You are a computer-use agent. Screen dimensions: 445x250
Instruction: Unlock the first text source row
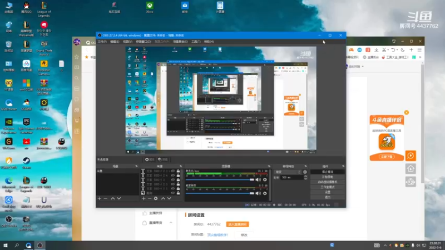(178, 171)
